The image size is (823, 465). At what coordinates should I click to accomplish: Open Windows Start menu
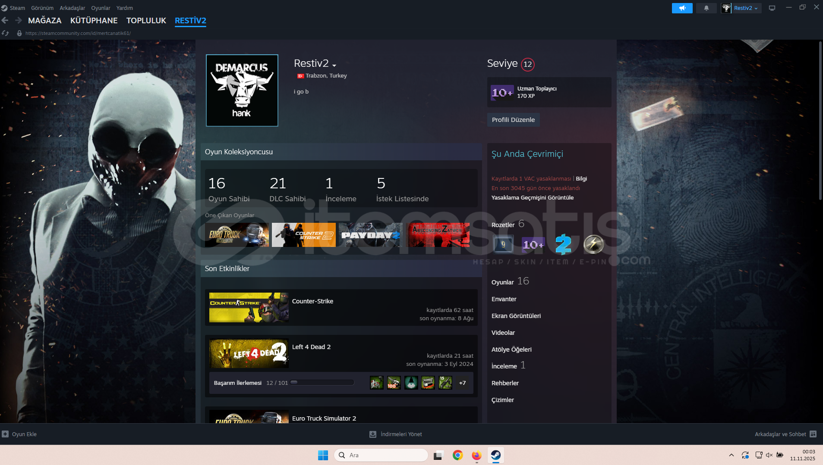[323, 455]
